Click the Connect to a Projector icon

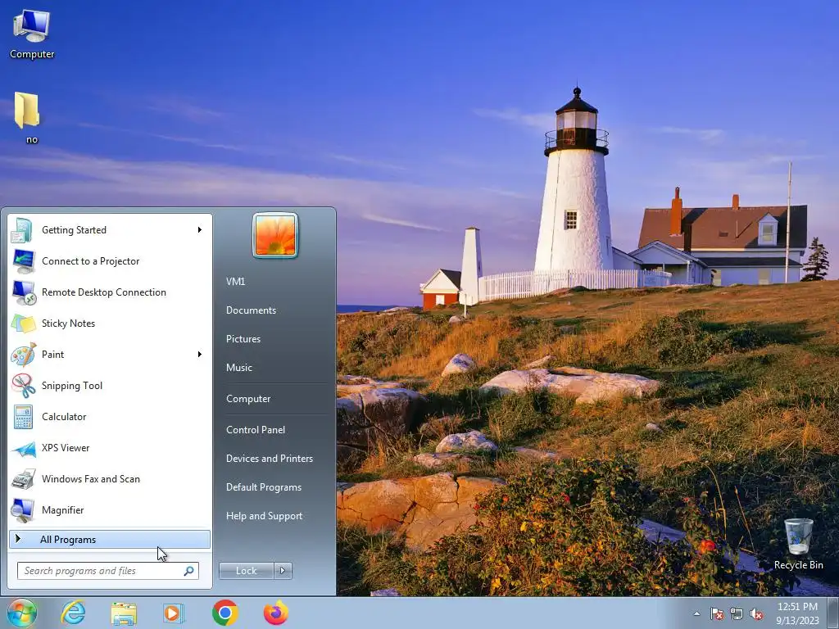(23, 261)
